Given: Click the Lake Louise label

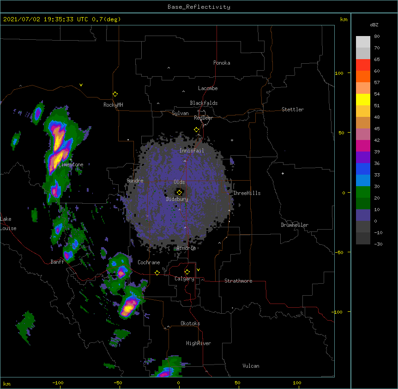Looking at the screenshot, I should (8, 224).
